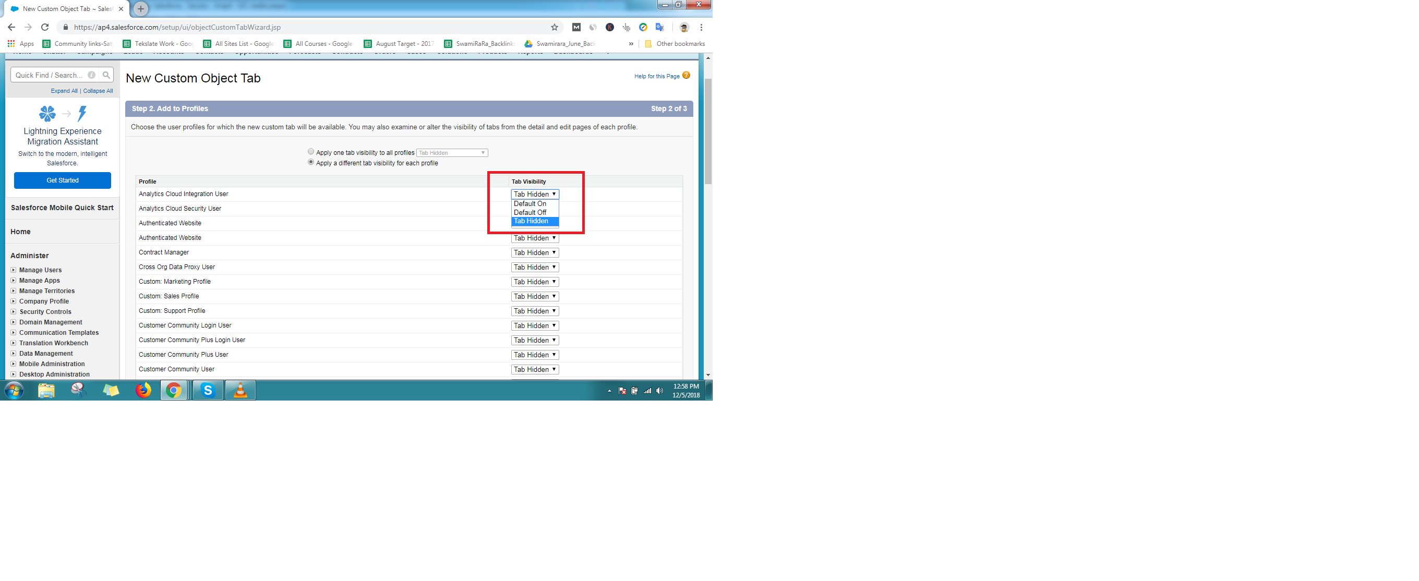This screenshot has width=1419, height=581.
Task: Click the scrollbar down arrow
Action: click(x=708, y=375)
